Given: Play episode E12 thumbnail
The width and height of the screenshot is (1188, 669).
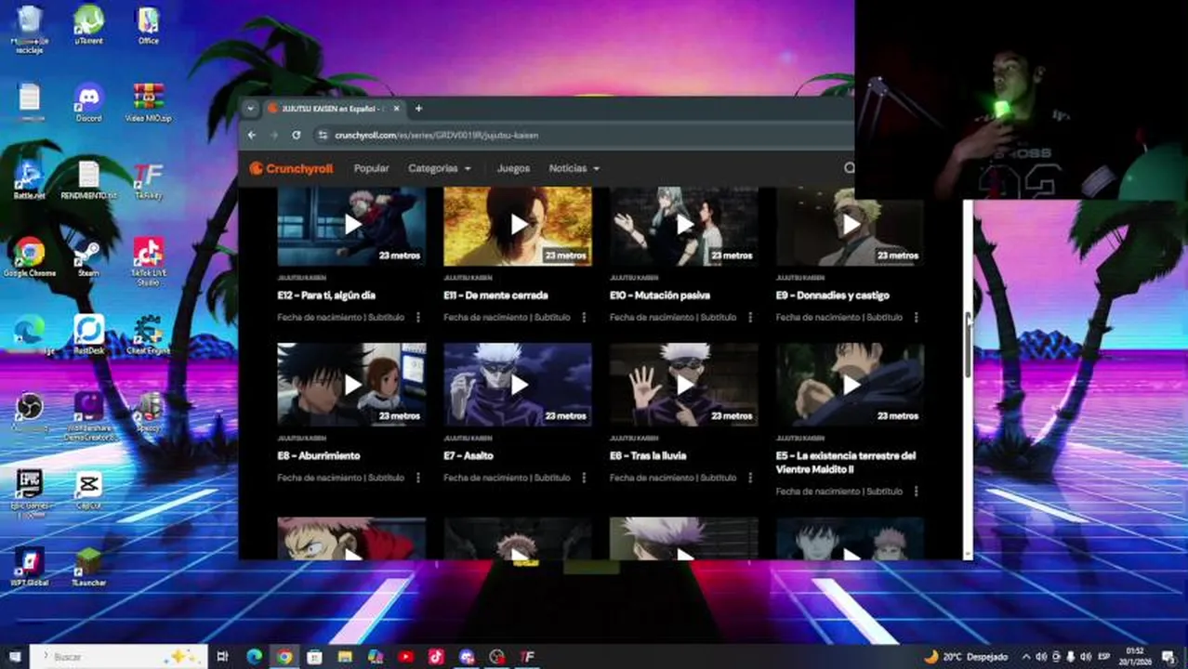Looking at the screenshot, I should (x=351, y=226).
